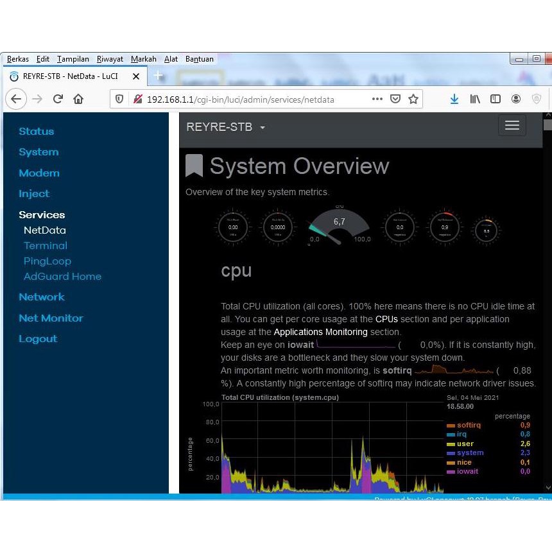The width and height of the screenshot is (552, 552).
Task: Open the downloads arrow icon
Action: point(454,99)
